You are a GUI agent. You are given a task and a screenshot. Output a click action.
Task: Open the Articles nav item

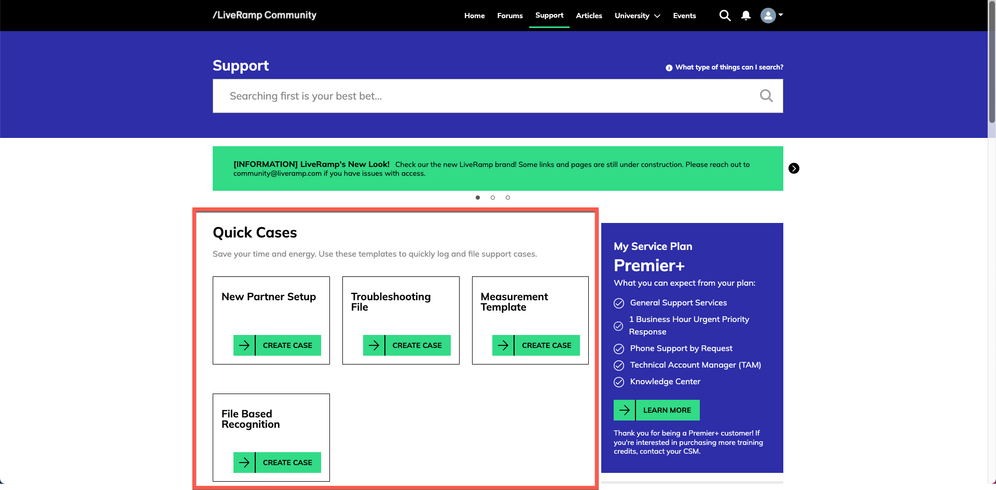coord(589,16)
